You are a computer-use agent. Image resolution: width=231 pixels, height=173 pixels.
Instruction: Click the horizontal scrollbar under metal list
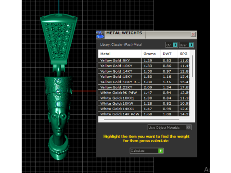point(141,120)
